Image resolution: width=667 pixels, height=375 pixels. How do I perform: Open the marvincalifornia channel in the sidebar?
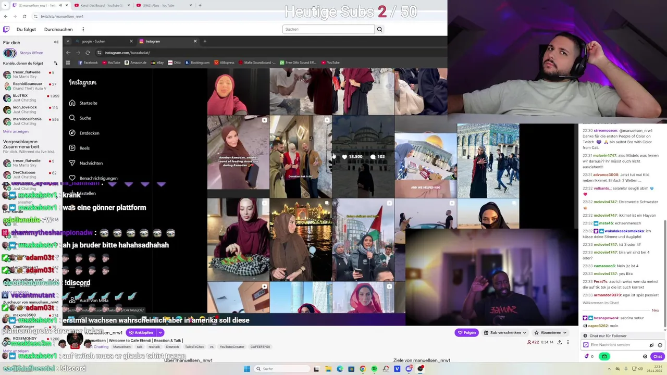coord(31,121)
